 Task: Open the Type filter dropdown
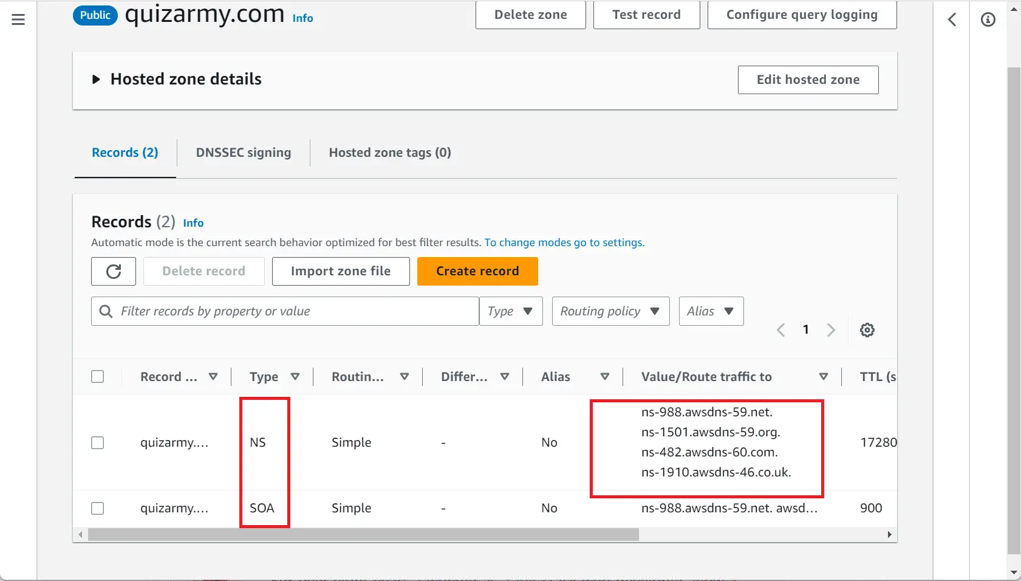[511, 311]
